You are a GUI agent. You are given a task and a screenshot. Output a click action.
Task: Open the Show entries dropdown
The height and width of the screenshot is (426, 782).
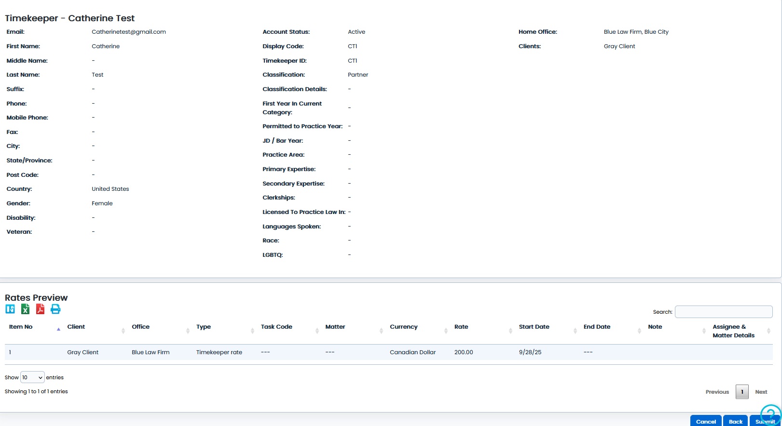[32, 377]
